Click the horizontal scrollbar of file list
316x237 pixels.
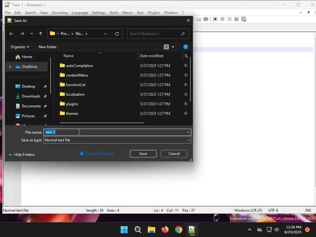click(102, 123)
